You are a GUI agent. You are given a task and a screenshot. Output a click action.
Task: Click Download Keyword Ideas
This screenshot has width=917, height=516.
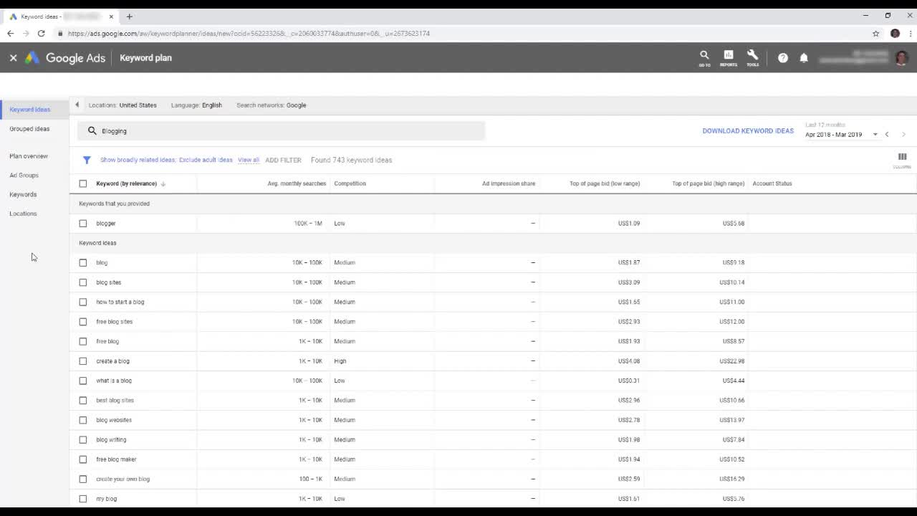pyautogui.click(x=748, y=131)
